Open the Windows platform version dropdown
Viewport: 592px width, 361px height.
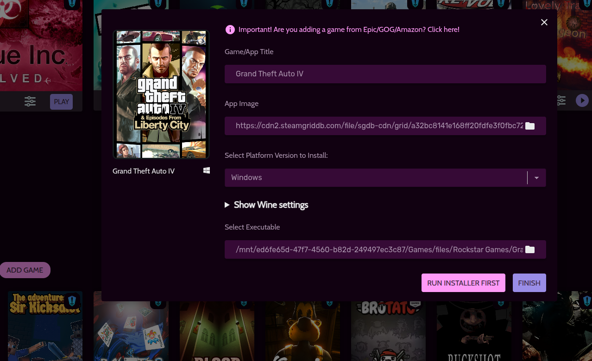[536, 178]
